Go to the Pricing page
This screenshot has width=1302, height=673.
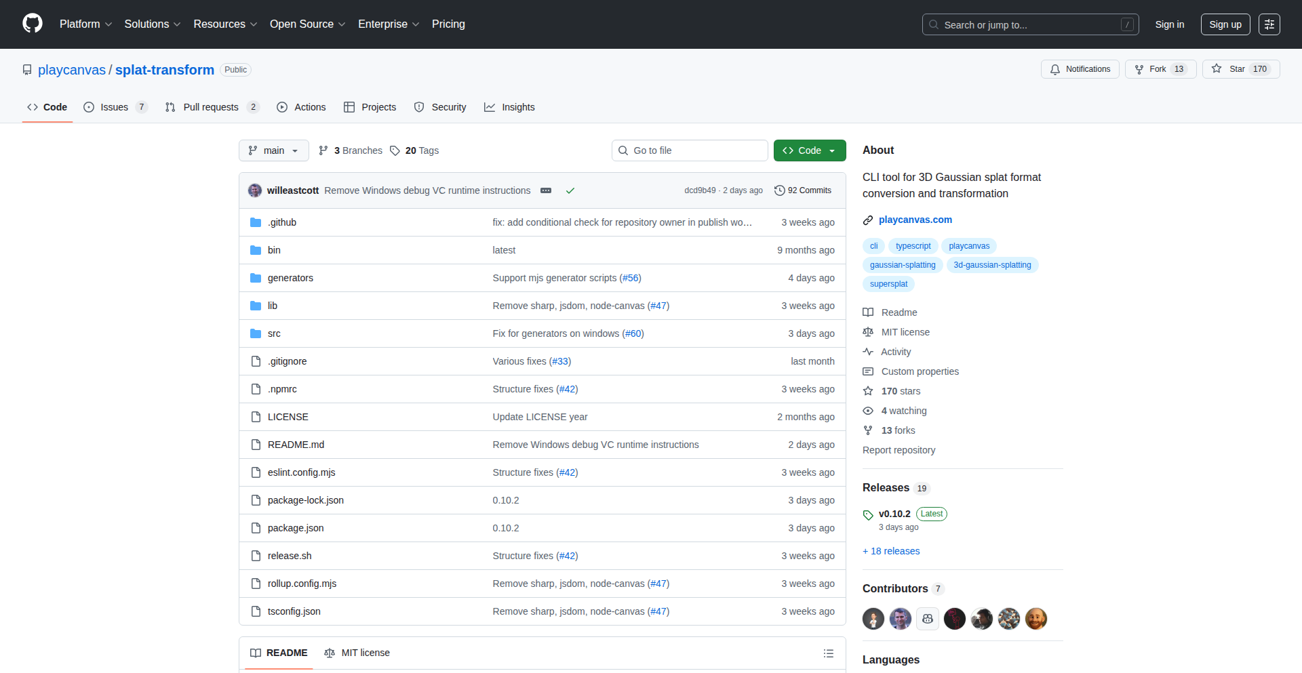[x=448, y=24]
